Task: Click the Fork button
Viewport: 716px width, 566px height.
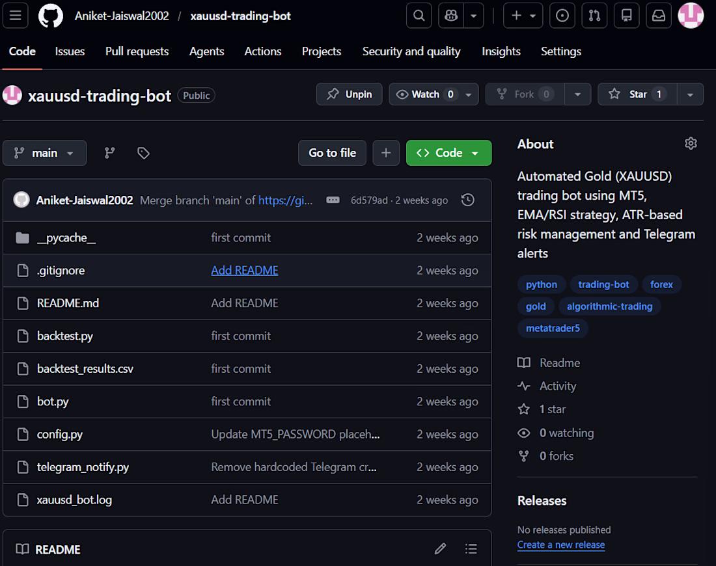Action: (x=525, y=94)
